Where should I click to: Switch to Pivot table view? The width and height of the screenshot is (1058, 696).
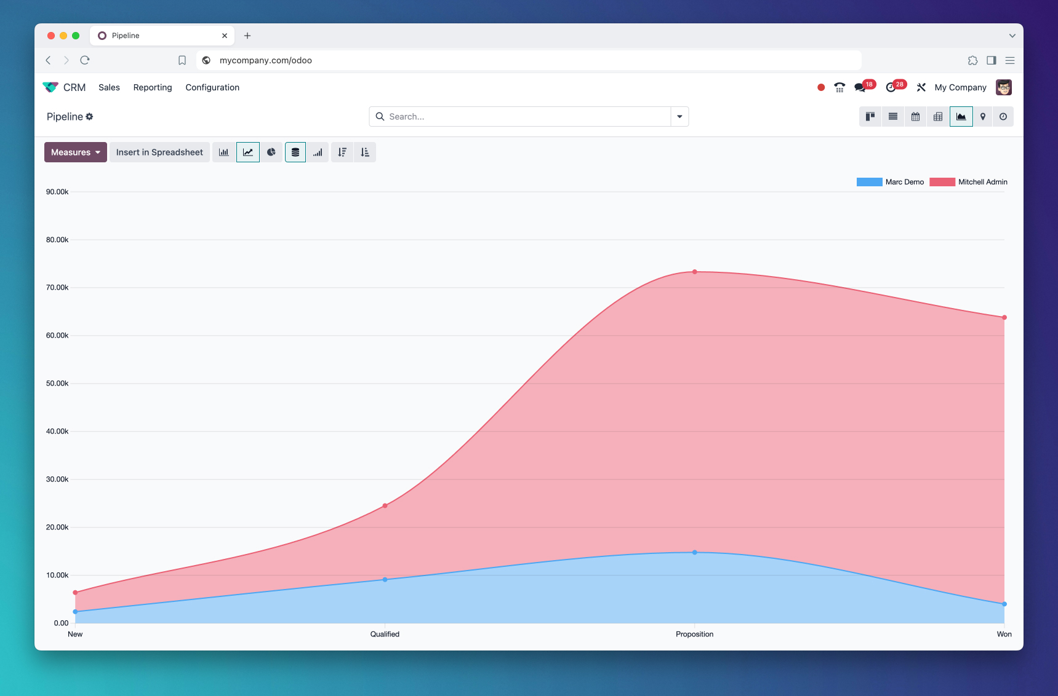pos(938,117)
